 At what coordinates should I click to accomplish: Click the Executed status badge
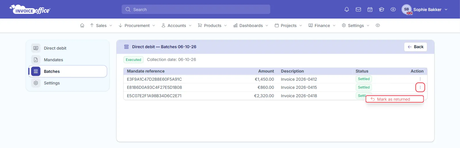[134, 60]
